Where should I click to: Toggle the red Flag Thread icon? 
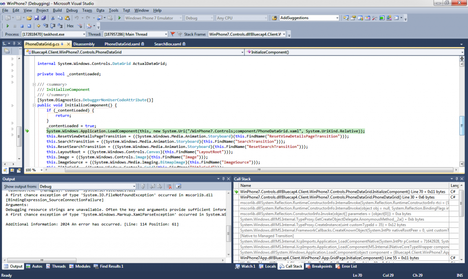[x=172, y=34]
